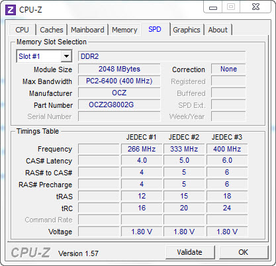Click the JEDEC #1 voltage 1.80 V
276x266 pixels.
(x=142, y=232)
